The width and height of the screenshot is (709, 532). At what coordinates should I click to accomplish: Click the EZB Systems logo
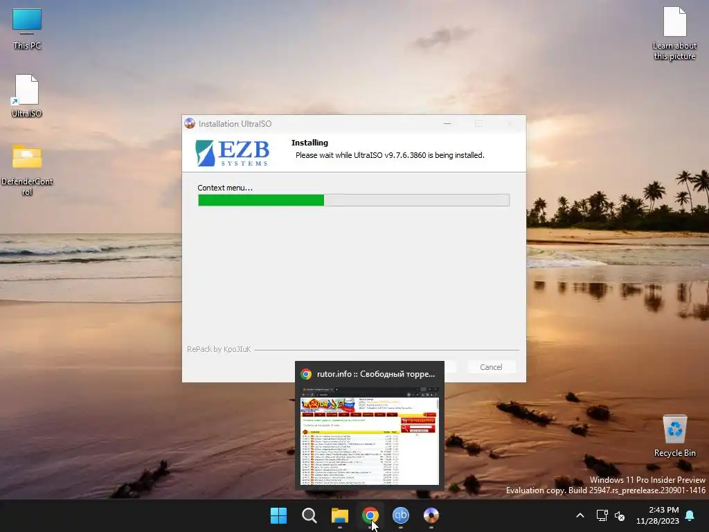point(233,153)
